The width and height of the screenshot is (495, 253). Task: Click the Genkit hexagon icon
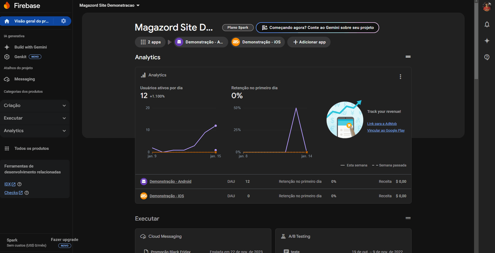7,57
